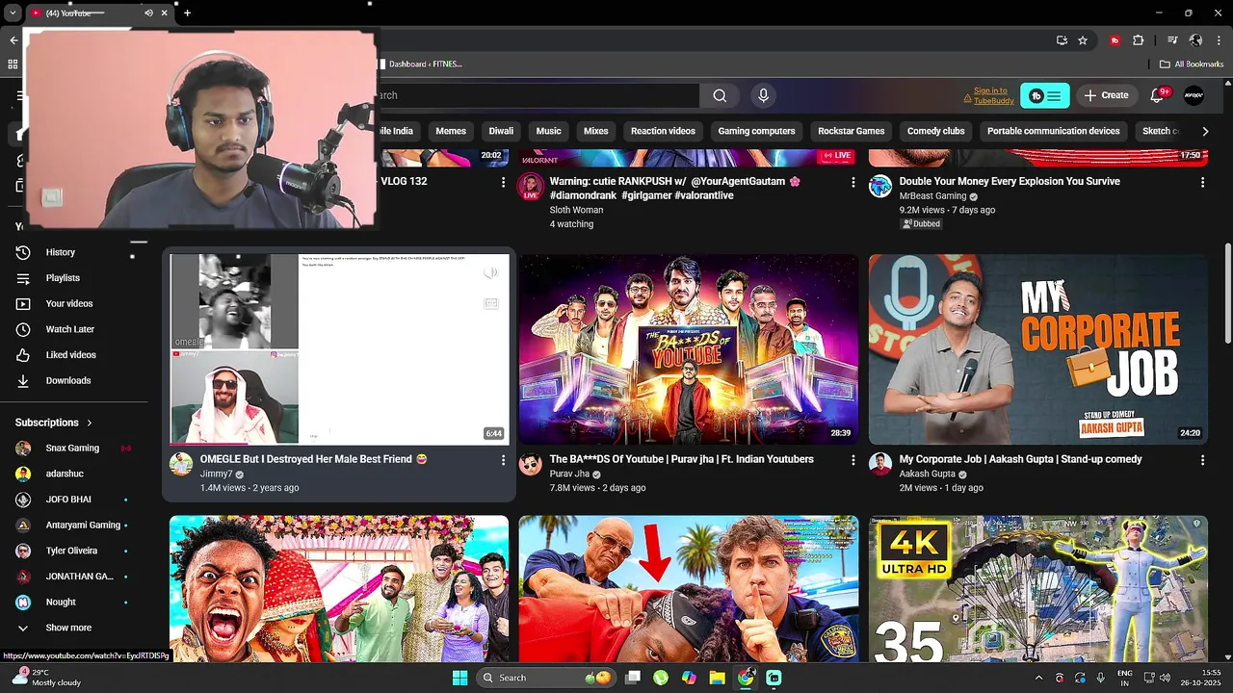Image resolution: width=1233 pixels, height=693 pixels.
Task: Open the YouTube notifications bell
Action: click(x=1159, y=95)
